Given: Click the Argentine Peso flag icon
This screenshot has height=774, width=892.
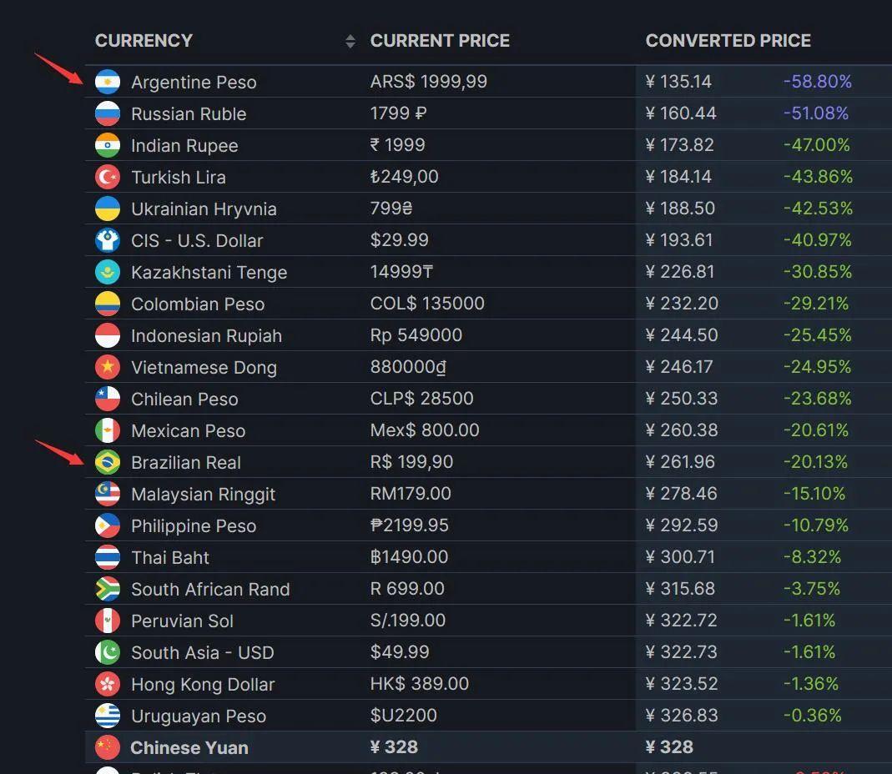Looking at the screenshot, I should click(108, 82).
